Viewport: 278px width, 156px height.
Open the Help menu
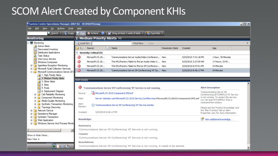[79, 28]
